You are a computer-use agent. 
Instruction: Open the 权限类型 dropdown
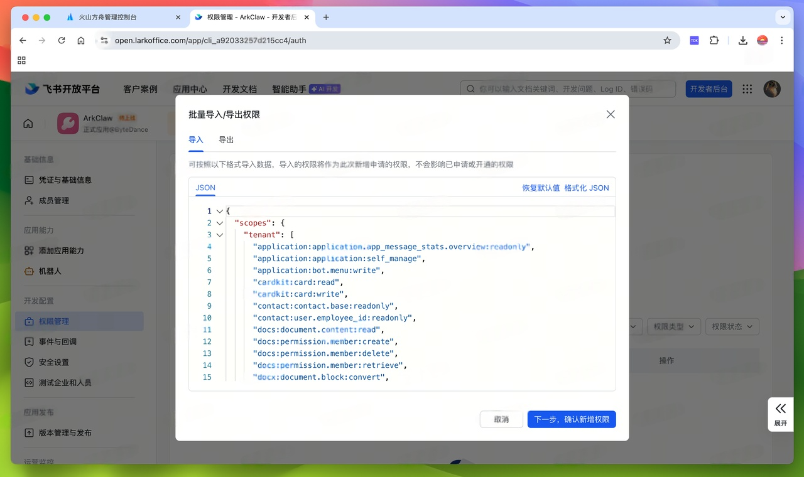pyautogui.click(x=673, y=326)
